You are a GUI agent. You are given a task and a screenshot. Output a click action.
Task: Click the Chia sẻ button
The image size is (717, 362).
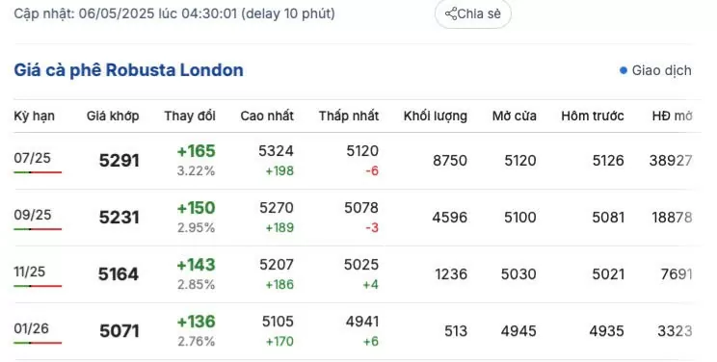click(473, 13)
